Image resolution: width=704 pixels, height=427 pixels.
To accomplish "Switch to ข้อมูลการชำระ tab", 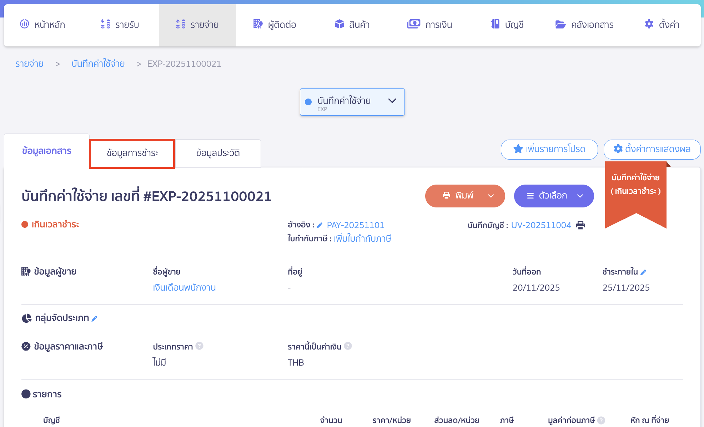I will (x=132, y=153).
